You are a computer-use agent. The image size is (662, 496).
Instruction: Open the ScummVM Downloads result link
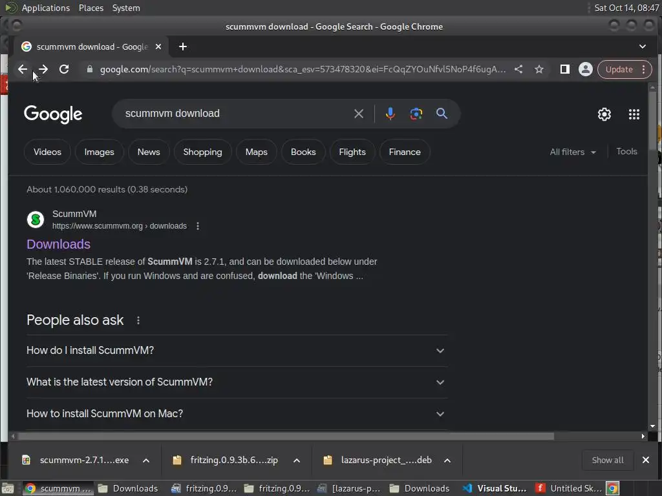pyautogui.click(x=58, y=244)
